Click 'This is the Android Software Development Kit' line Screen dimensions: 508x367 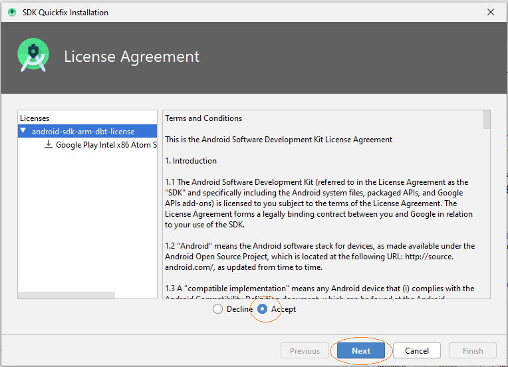279,140
